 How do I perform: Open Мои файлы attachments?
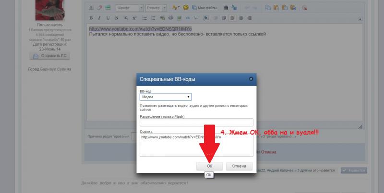pyautogui.click(x=204, y=8)
